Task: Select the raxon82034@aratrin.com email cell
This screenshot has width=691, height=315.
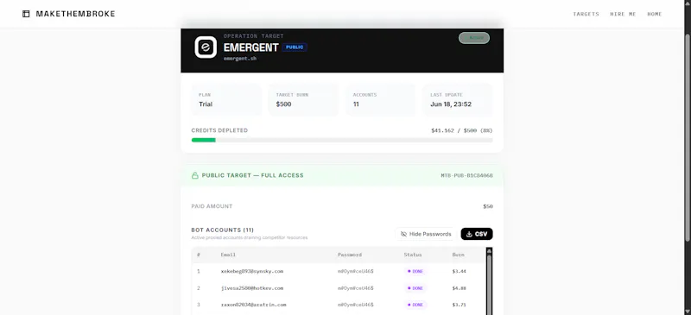Action: click(253, 305)
